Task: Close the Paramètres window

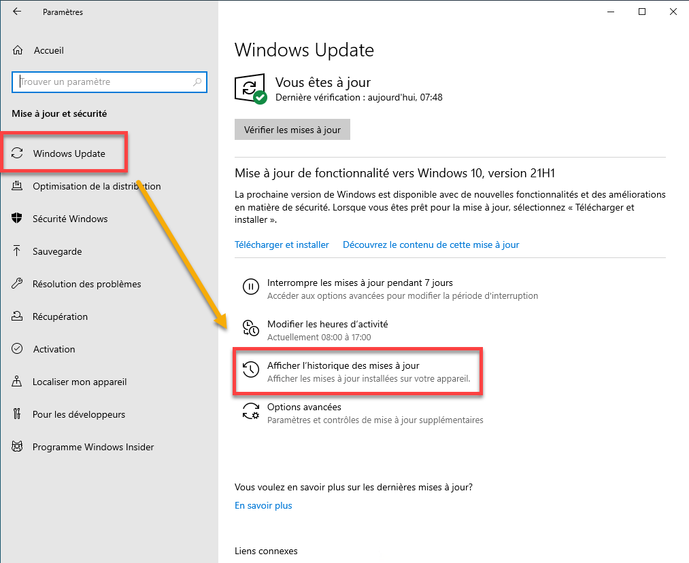Action: pos(673,12)
